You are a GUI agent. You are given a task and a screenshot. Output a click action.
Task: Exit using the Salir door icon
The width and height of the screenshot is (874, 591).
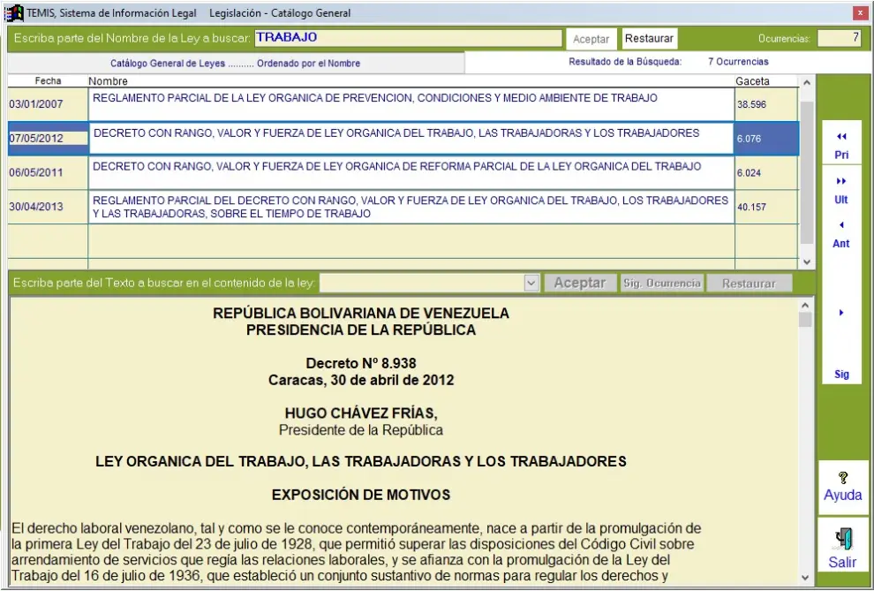click(x=842, y=538)
